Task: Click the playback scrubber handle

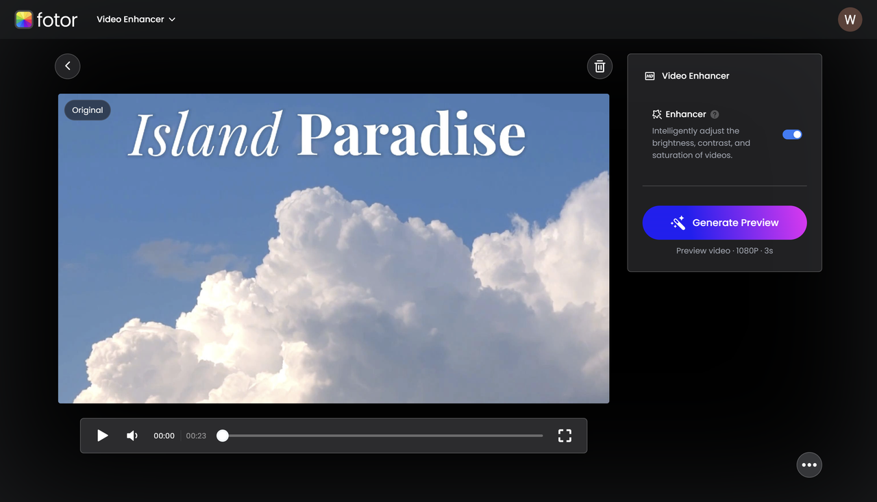Action: tap(222, 436)
